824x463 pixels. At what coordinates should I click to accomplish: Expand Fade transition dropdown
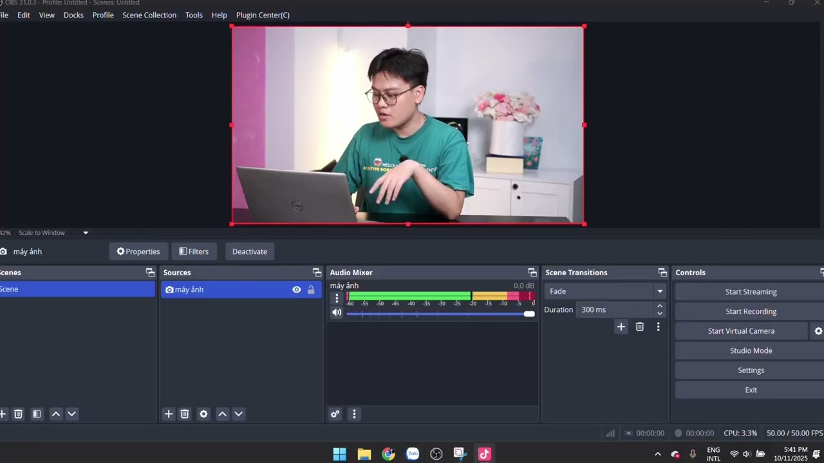coord(660,291)
